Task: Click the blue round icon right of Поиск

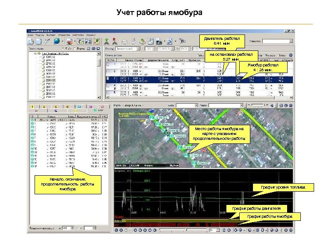Action: coord(291,55)
